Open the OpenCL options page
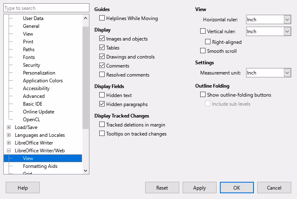 pos(32,120)
